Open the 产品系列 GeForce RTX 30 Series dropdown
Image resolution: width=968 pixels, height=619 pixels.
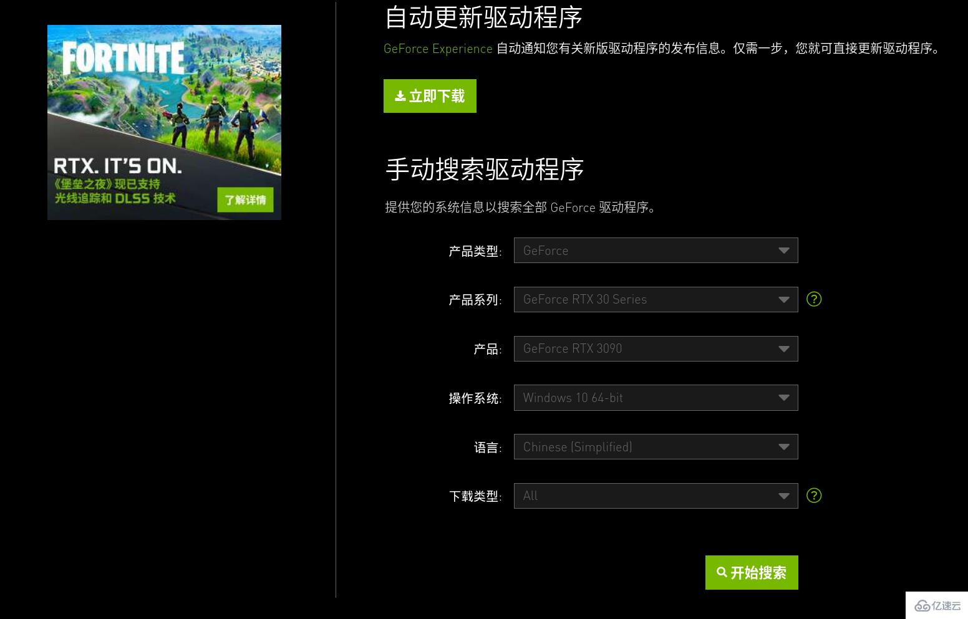pyautogui.click(x=656, y=299)
